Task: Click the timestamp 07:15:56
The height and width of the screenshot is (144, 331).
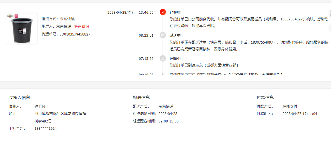Action: (146, 58)
